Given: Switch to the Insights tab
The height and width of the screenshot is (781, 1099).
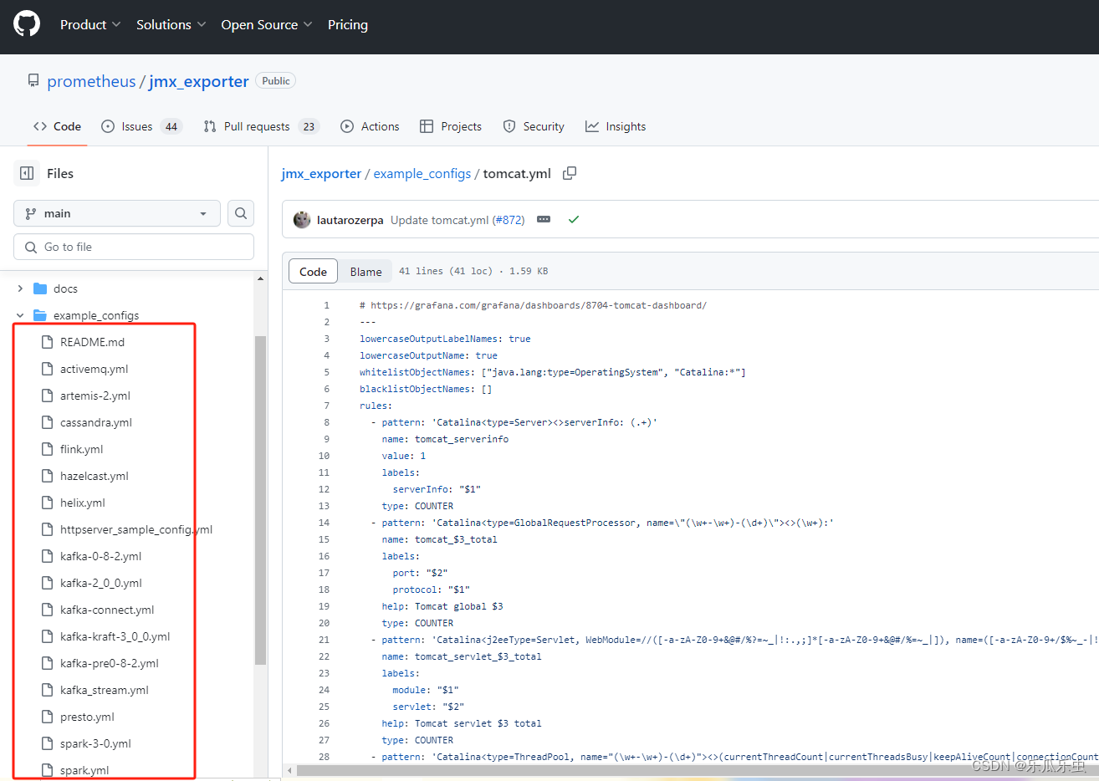Looking at the screenshot, I should pyautogui.click(x=616, y=126).
